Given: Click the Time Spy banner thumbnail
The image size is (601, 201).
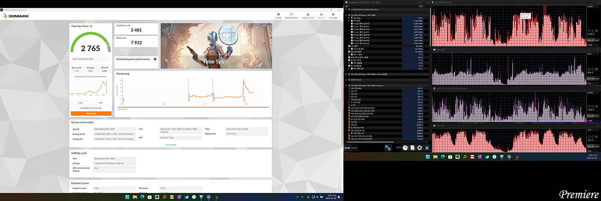Looking at the screenshot, I should click(216, 46).
